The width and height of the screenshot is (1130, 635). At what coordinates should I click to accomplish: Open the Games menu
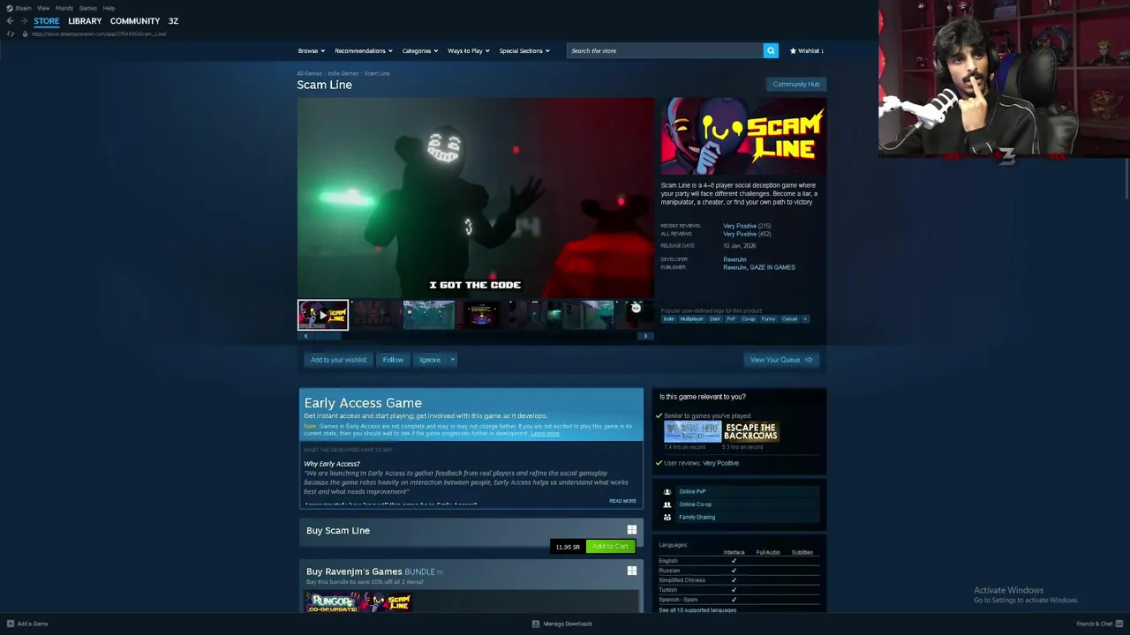[x=88, y=8]
